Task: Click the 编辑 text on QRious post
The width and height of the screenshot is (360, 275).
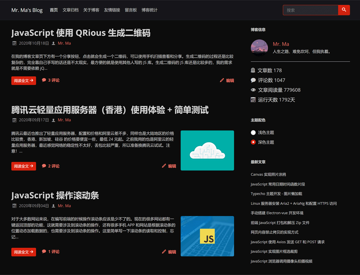Action: tap(230, 80)
